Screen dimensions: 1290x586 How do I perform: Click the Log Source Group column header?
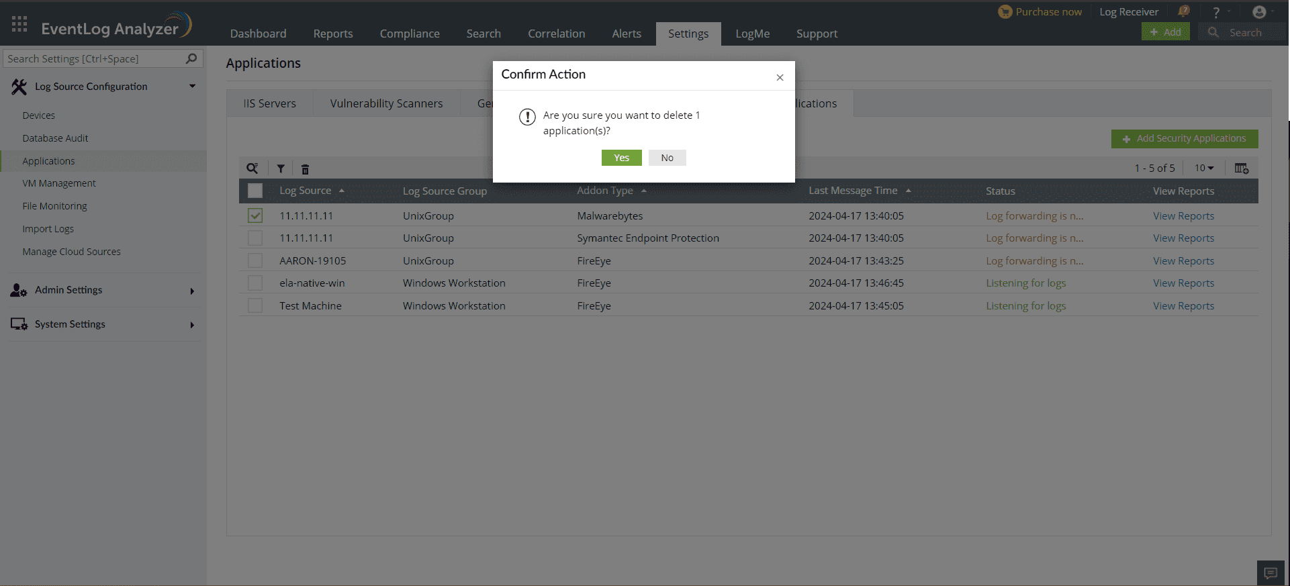click(445, 191)
